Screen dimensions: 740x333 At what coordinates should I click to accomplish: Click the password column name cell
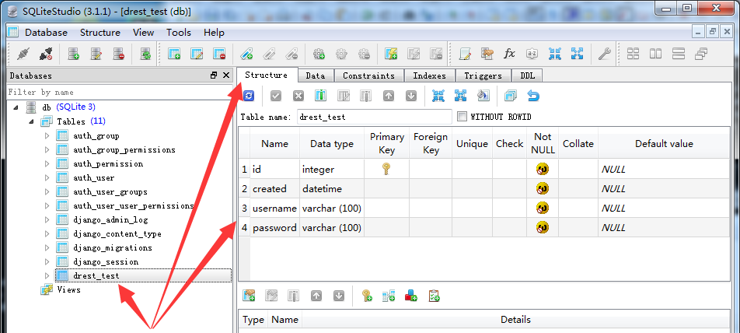[x=274, y=228]
